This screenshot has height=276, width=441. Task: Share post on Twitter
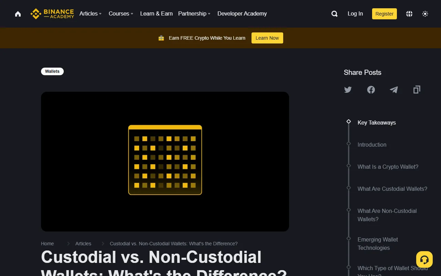point(348,90)
